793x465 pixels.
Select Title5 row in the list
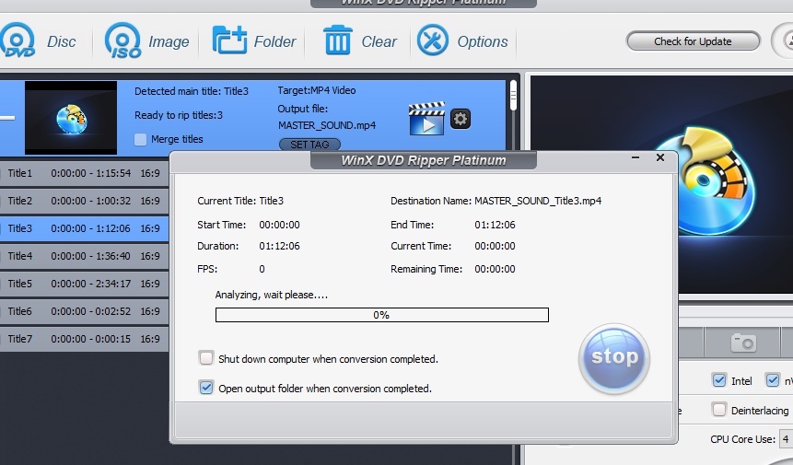[84, 284]
